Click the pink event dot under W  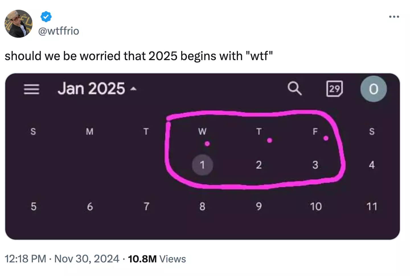click(207, 144)
